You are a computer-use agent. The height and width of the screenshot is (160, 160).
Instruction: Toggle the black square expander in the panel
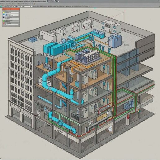[3, 17]
